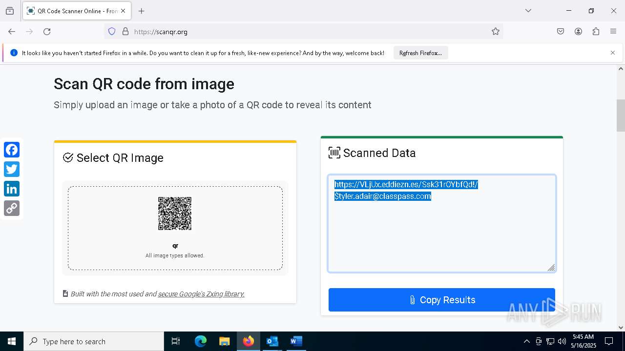Open the network tray icon

pyautogui.click(x=550, y=341)
